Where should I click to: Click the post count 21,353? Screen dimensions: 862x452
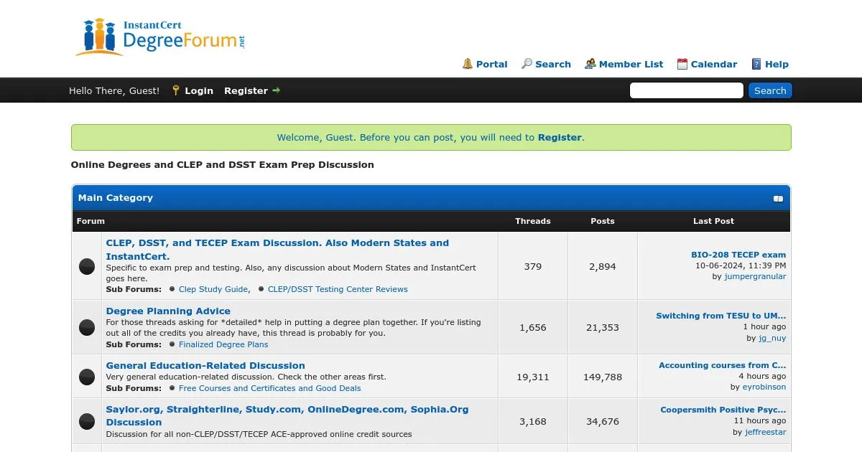click(603, 327)
